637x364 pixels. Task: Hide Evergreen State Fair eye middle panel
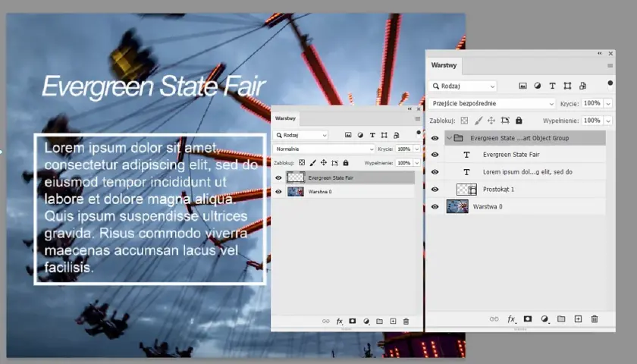278,177
